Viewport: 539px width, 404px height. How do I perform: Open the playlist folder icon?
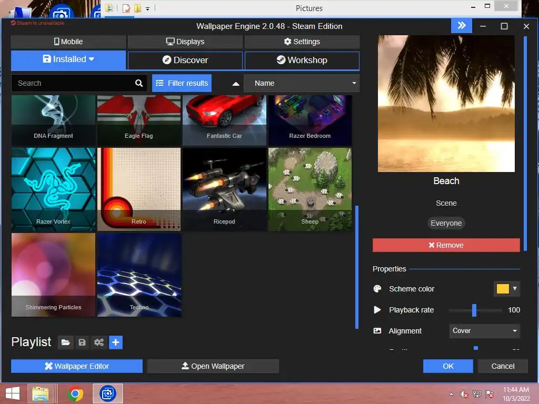pos(66,342)
